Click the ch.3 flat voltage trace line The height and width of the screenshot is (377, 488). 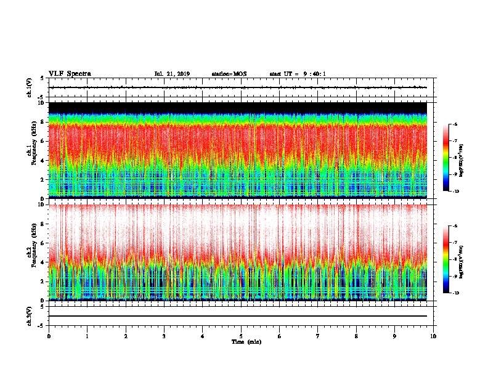(x=238, y=316)
